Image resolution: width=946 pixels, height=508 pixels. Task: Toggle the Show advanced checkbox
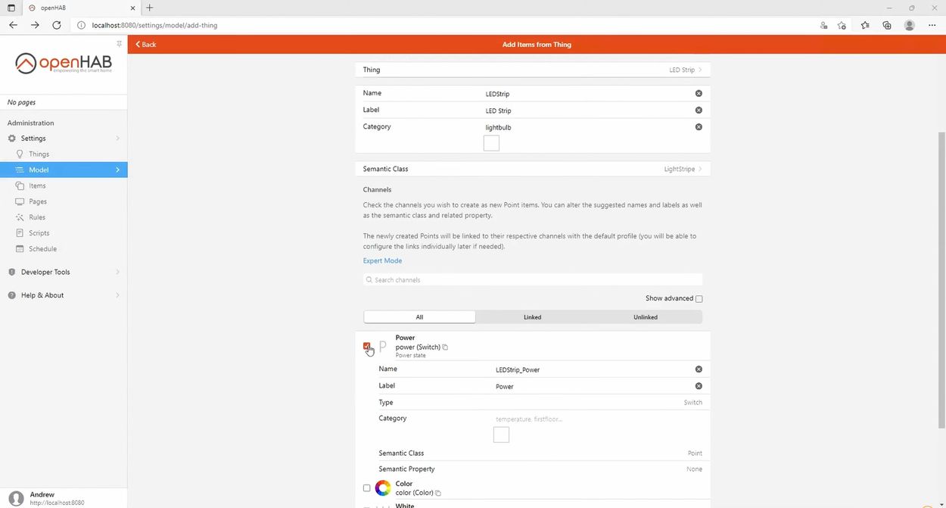(699, 298)
